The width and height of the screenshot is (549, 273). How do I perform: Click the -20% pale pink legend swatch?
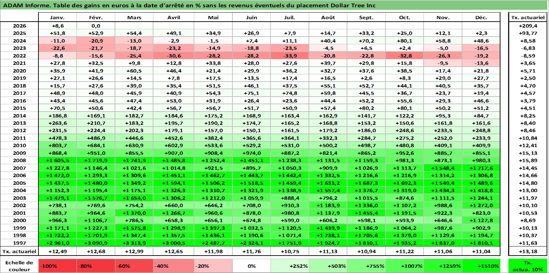coord(213,266)
